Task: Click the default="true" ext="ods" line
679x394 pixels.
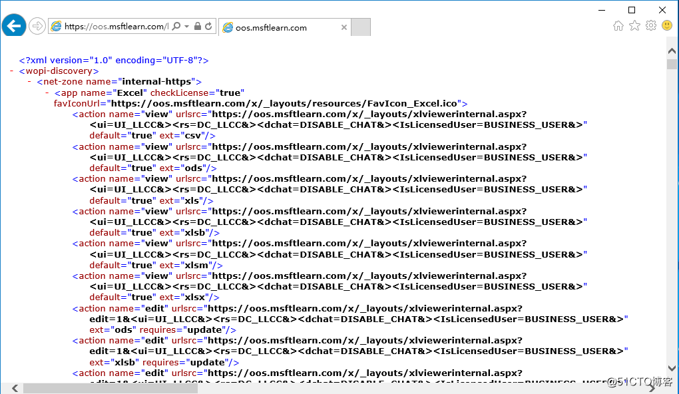Action: pyautogui.click(x=153, y=168)
